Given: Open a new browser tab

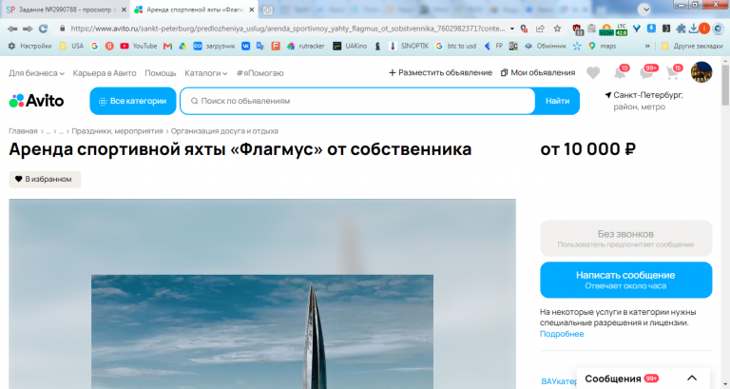Looking at the screenshot, I should pyautogui.click(x=267, y=10).
